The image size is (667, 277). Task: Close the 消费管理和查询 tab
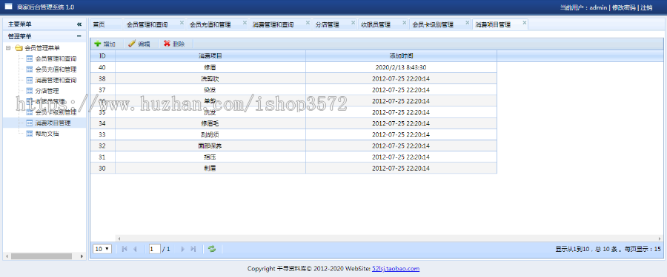tap(308, 22)
